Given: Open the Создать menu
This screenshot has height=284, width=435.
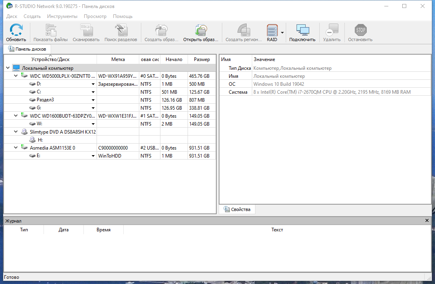Looking at the screenshot, I should click(32, 16).
